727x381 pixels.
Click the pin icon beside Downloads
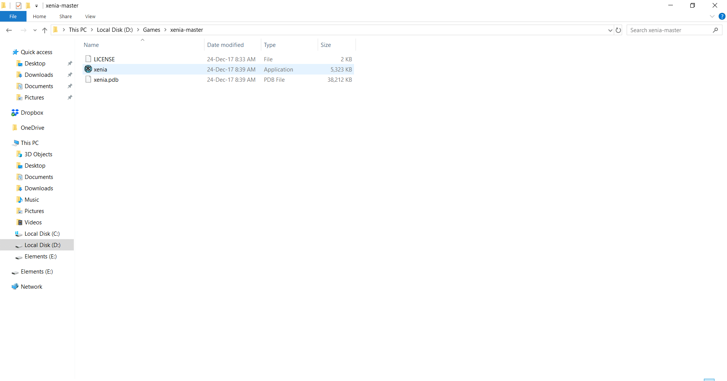coord(70,75)
